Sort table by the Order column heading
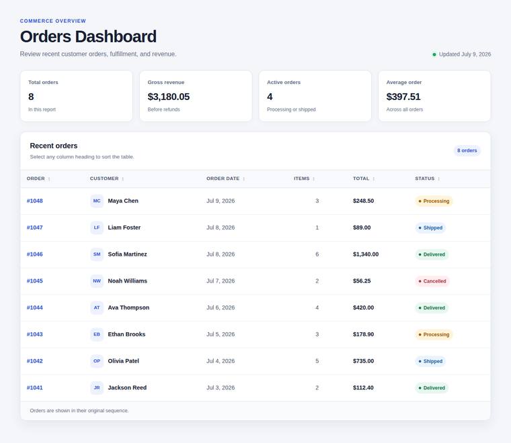This screenshot has width=511, height=443. (x=38, y=179)
